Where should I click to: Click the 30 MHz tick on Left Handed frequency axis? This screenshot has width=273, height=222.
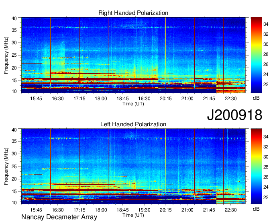coord(14,154)
